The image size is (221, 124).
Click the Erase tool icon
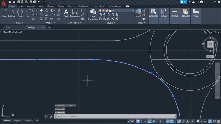[59, 11]
